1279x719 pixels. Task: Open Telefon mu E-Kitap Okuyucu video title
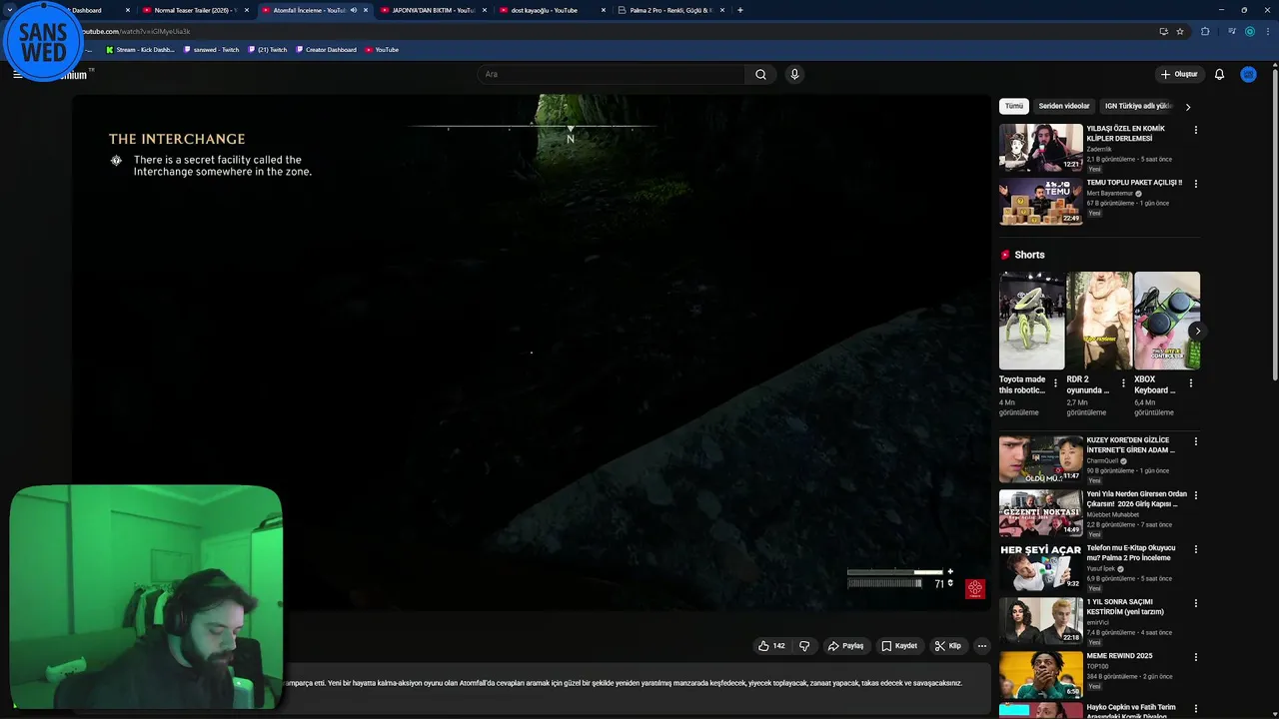click(x=1131, y=552)
